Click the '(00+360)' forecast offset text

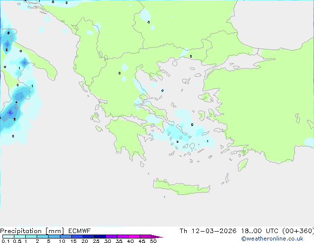298,231
